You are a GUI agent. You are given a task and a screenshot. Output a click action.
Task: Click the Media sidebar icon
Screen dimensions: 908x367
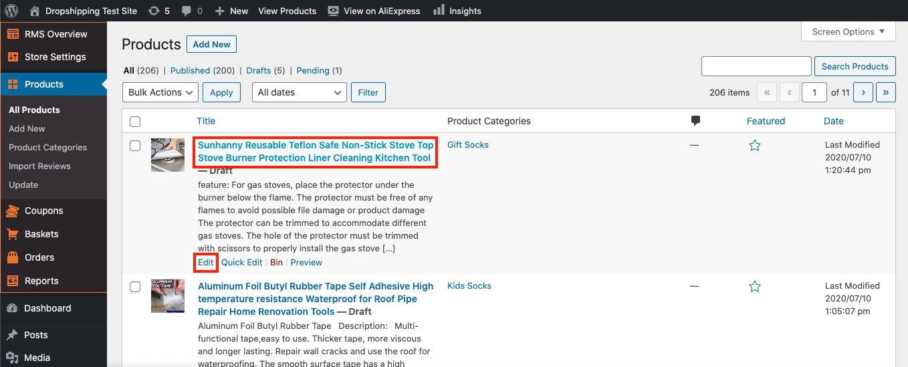pyautogui.click(x=13, y=358)
